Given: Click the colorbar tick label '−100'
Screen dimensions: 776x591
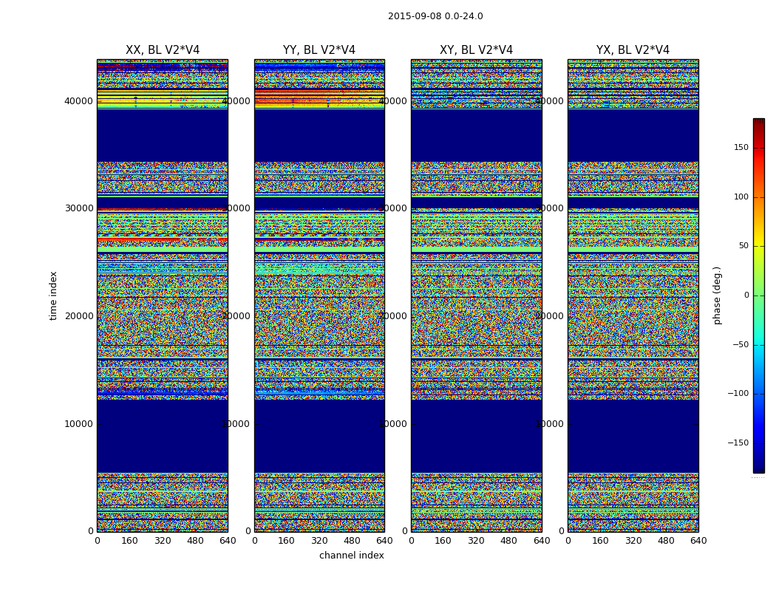Looking at the screenshot, I should [738, 394].
